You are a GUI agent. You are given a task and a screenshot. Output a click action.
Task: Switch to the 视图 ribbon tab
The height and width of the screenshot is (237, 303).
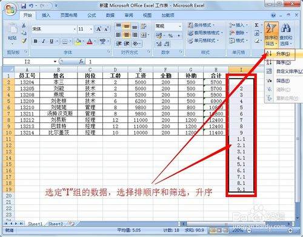tap(147, 15)
